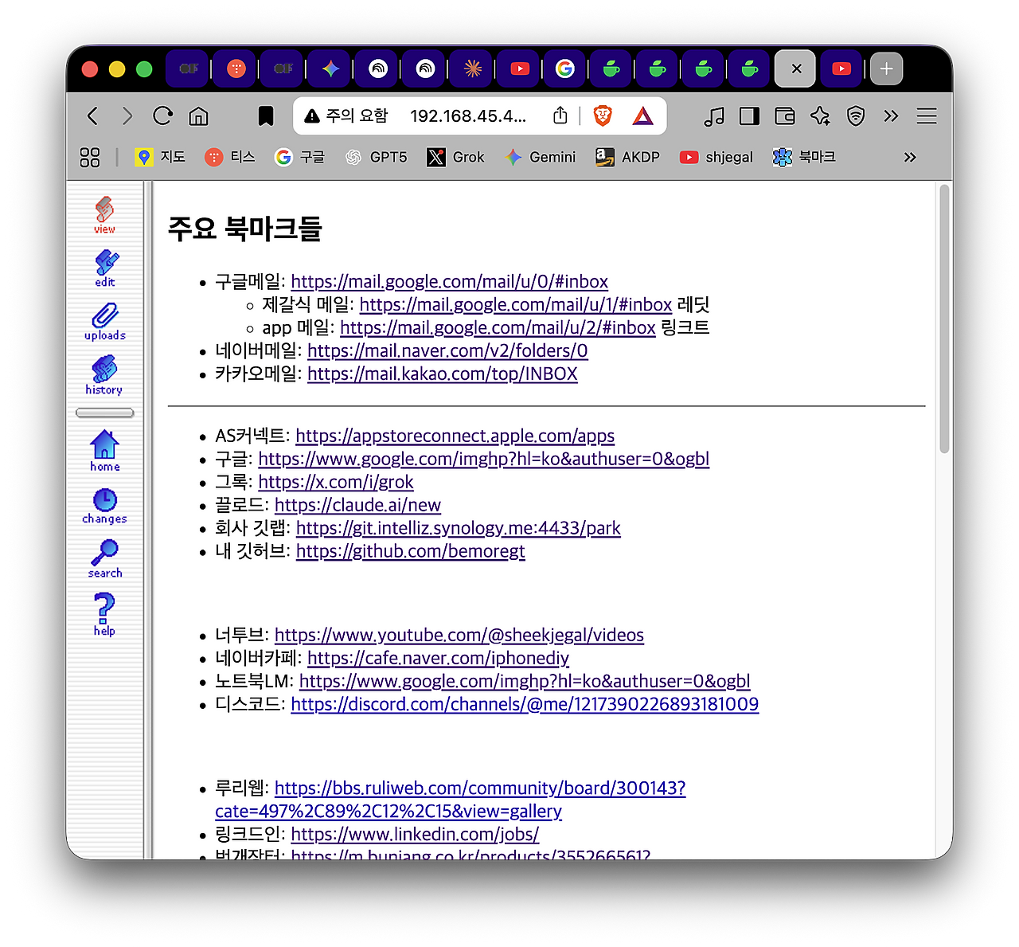Screen dimensions: 1019x947
Task: Click the 주의 요함 security warning
Action: click(x=346, y=116)
